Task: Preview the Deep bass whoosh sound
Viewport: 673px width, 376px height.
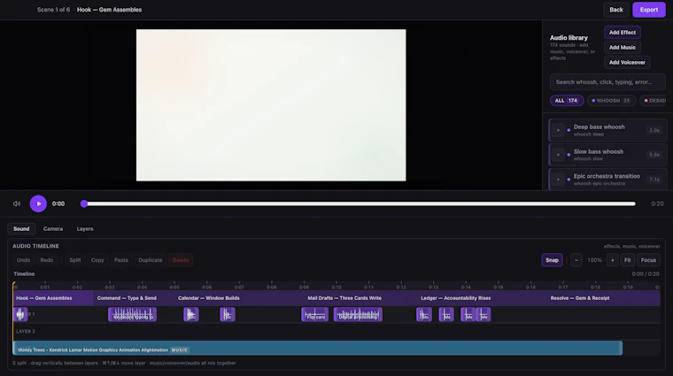Action: 558,130
